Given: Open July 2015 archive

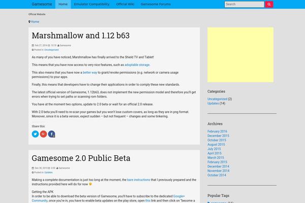Looking at the screenshot, I should pyautogui.click(x=214, y=149).
